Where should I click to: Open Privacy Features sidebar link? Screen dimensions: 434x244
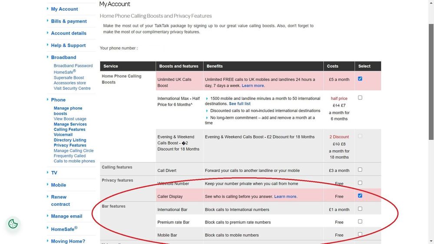(70, 145)
